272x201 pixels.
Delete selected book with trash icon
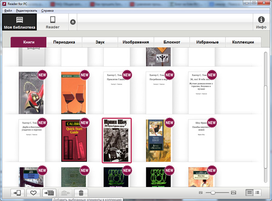coord(81,193)
